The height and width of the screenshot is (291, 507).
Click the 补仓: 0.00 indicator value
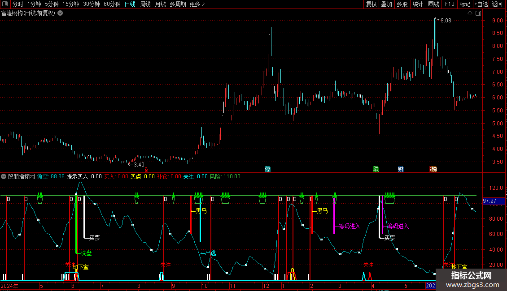(x=169, y=176)
